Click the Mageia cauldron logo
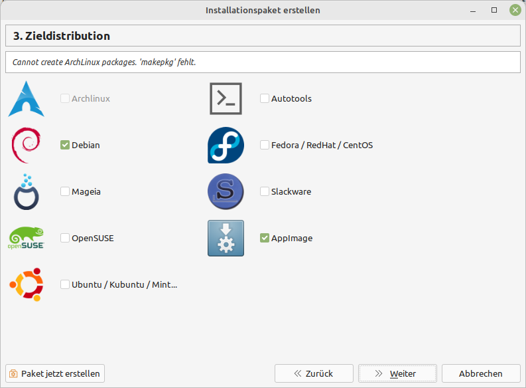The image size is (526, 388). (27, 191)
